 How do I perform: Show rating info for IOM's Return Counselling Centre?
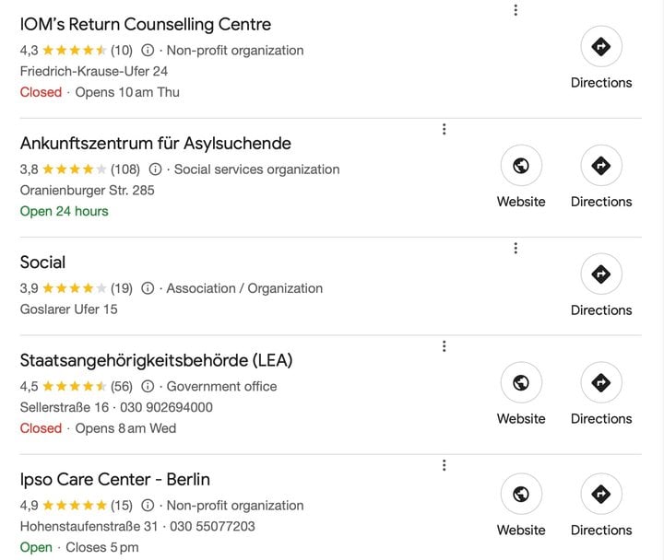tap(148, 51)
